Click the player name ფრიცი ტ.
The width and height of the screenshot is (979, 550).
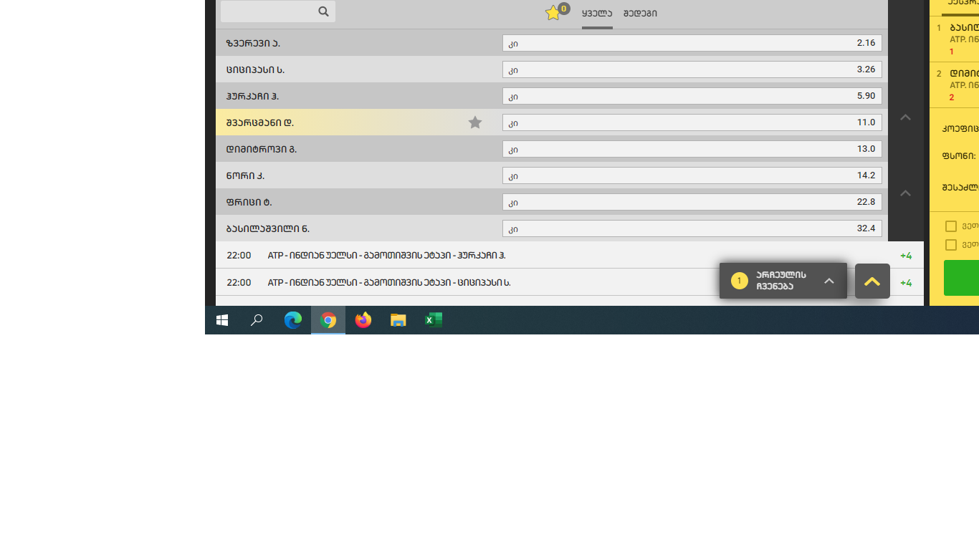249,202
